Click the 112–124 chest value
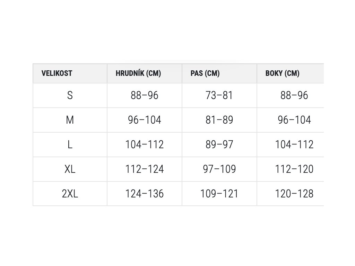 pos(145,169)
